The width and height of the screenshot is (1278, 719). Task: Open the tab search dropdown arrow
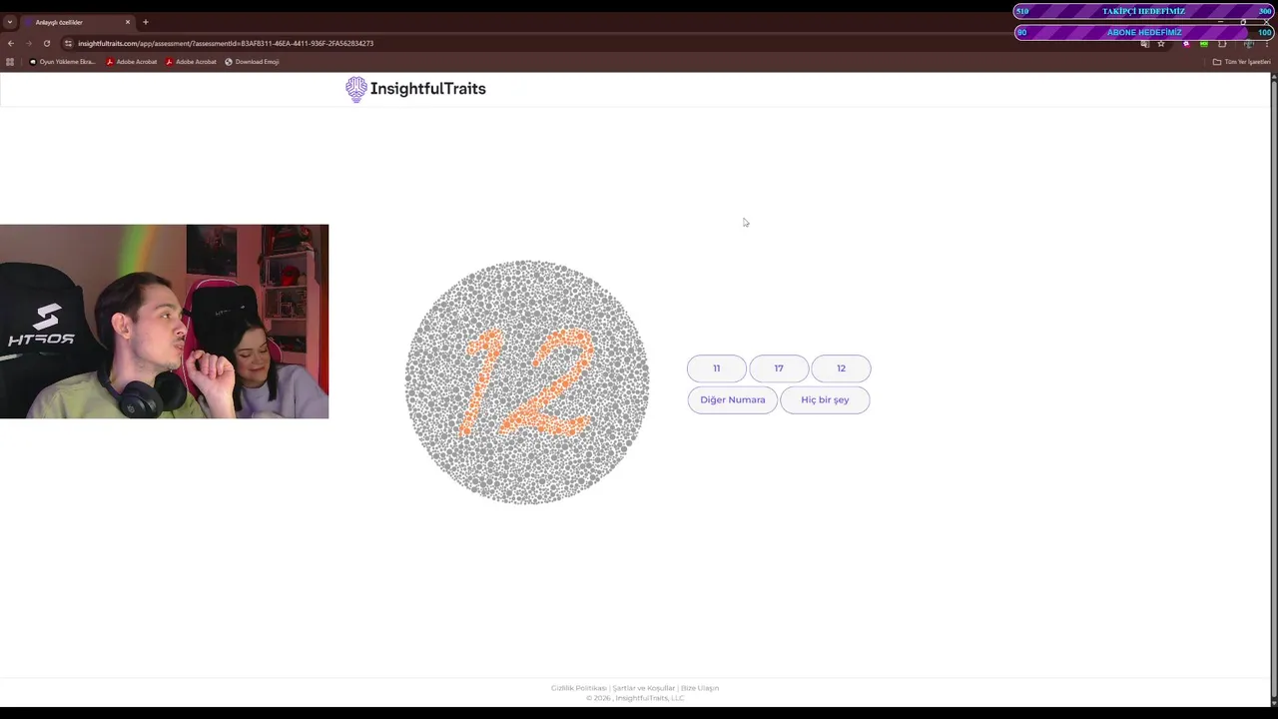click(x=10, y=22)
